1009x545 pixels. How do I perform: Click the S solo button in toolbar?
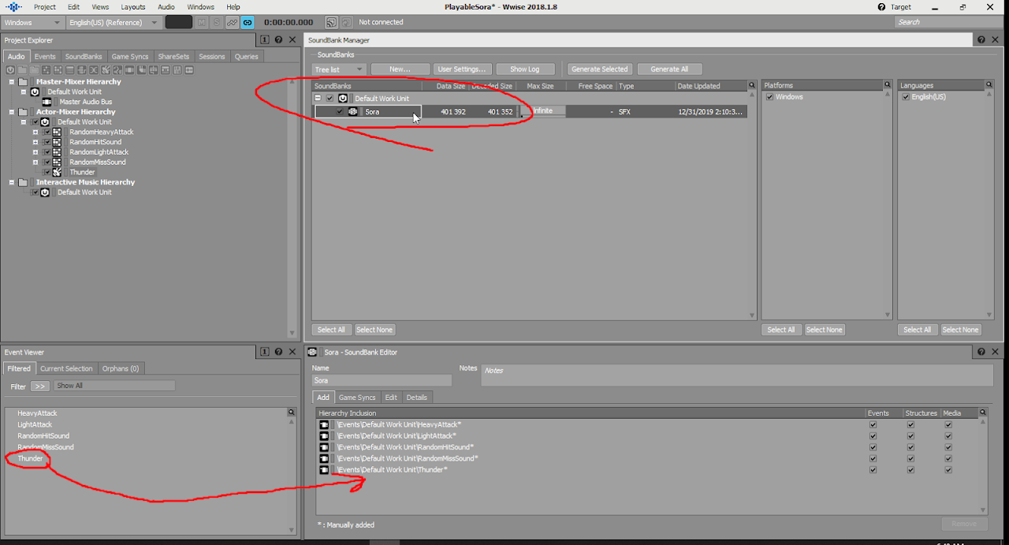point(217,22)
